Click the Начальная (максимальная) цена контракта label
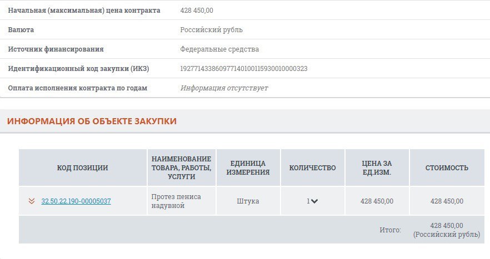Image resolution: width=490 pixels, height=259 pixels. click(84, 11)
